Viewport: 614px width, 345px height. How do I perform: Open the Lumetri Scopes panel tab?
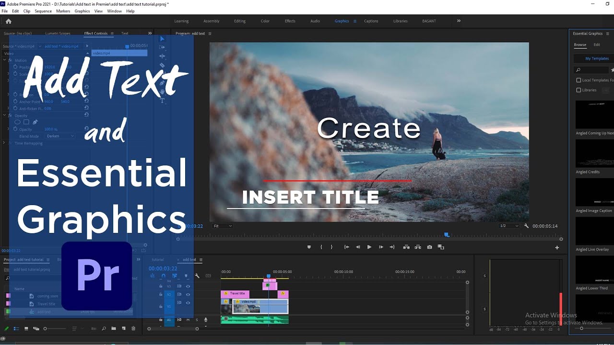[x=58, y=34]
